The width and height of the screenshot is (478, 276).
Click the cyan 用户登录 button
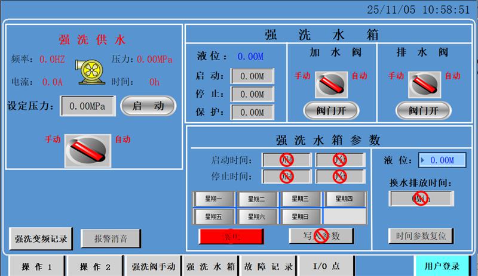(442, 266)
